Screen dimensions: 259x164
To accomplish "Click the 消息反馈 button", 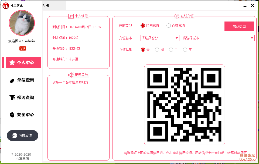I will [x=22, y=136].
